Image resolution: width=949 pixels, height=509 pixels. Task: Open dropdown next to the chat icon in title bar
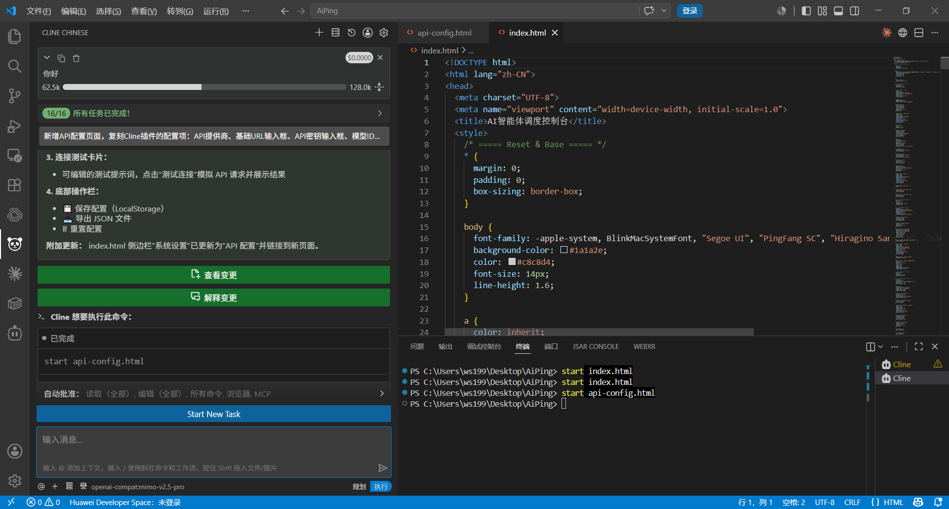coord(664,11)
